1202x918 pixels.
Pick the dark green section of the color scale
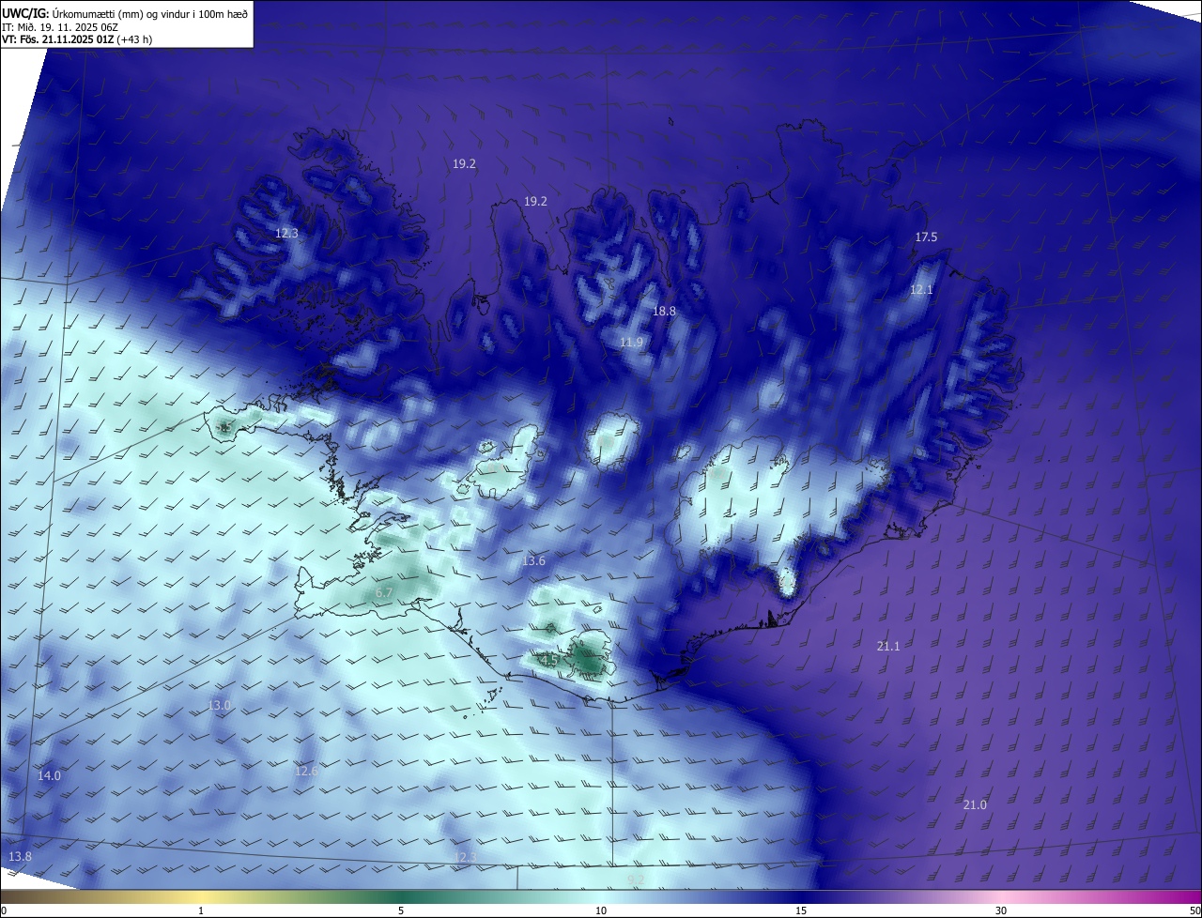[x=401, y=897]
